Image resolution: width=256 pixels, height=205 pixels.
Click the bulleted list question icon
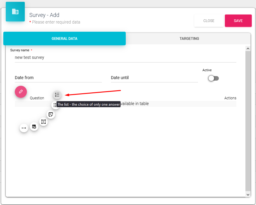pos(54,105)
